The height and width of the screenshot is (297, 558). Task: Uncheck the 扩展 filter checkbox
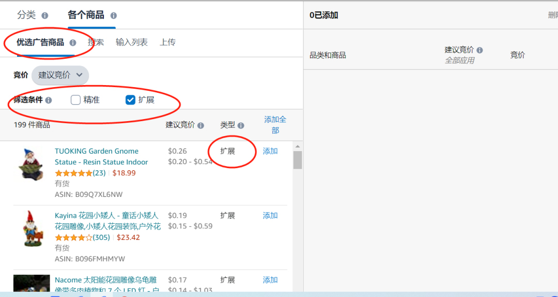(130, 100)
